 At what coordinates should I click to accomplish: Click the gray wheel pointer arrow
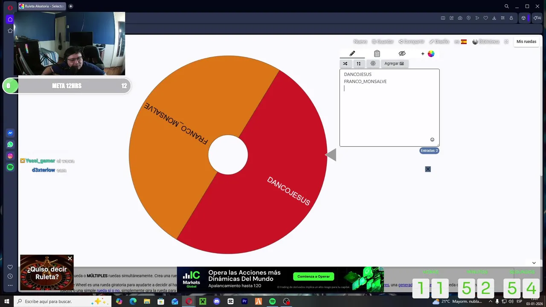pos(331,155)
